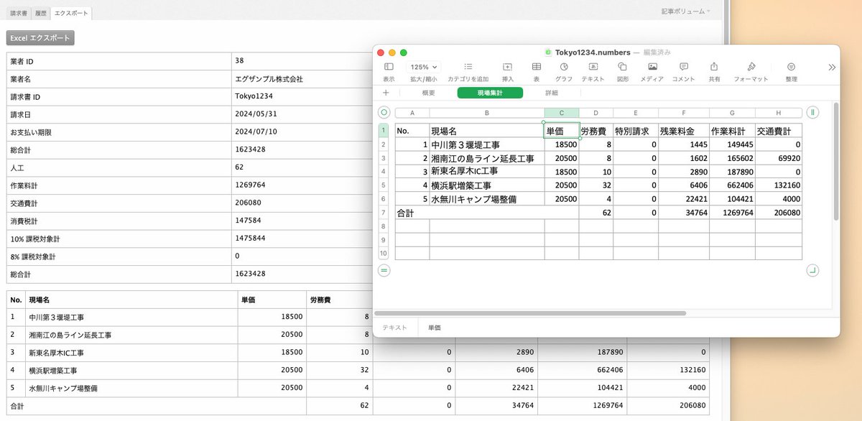Select the 中川第３堰堤工事 cell in Numbers
The height and width of the screenshot is (421, 862).
tap(487, 144)
